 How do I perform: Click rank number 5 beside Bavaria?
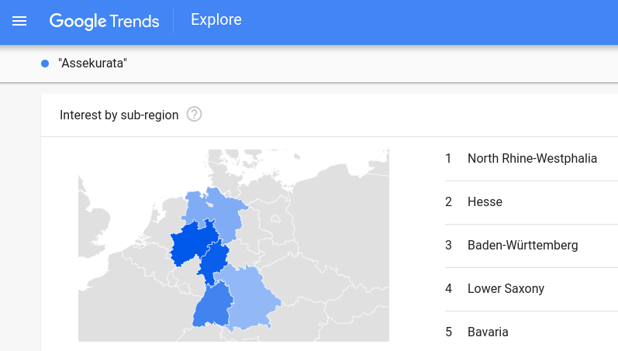pyautogui.click(x=448, y=332)
